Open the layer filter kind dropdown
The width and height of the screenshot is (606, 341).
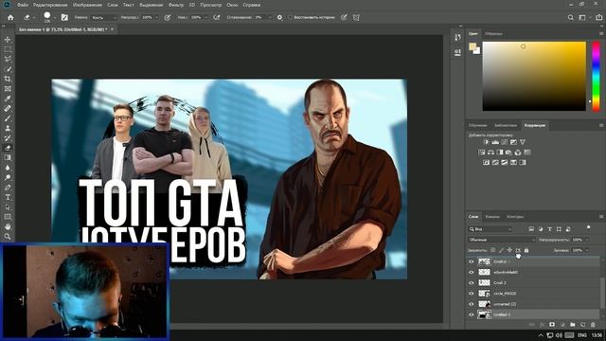tap(490, 229)
